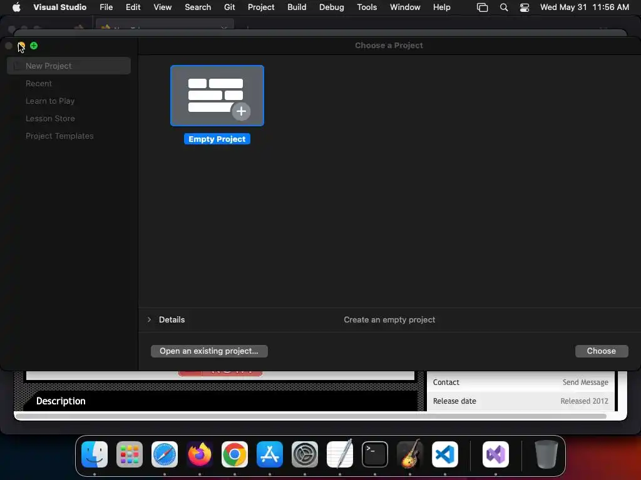Launch Safari from the Dock
This screenshot has width=641, height=480.
[x=165, y=454]
